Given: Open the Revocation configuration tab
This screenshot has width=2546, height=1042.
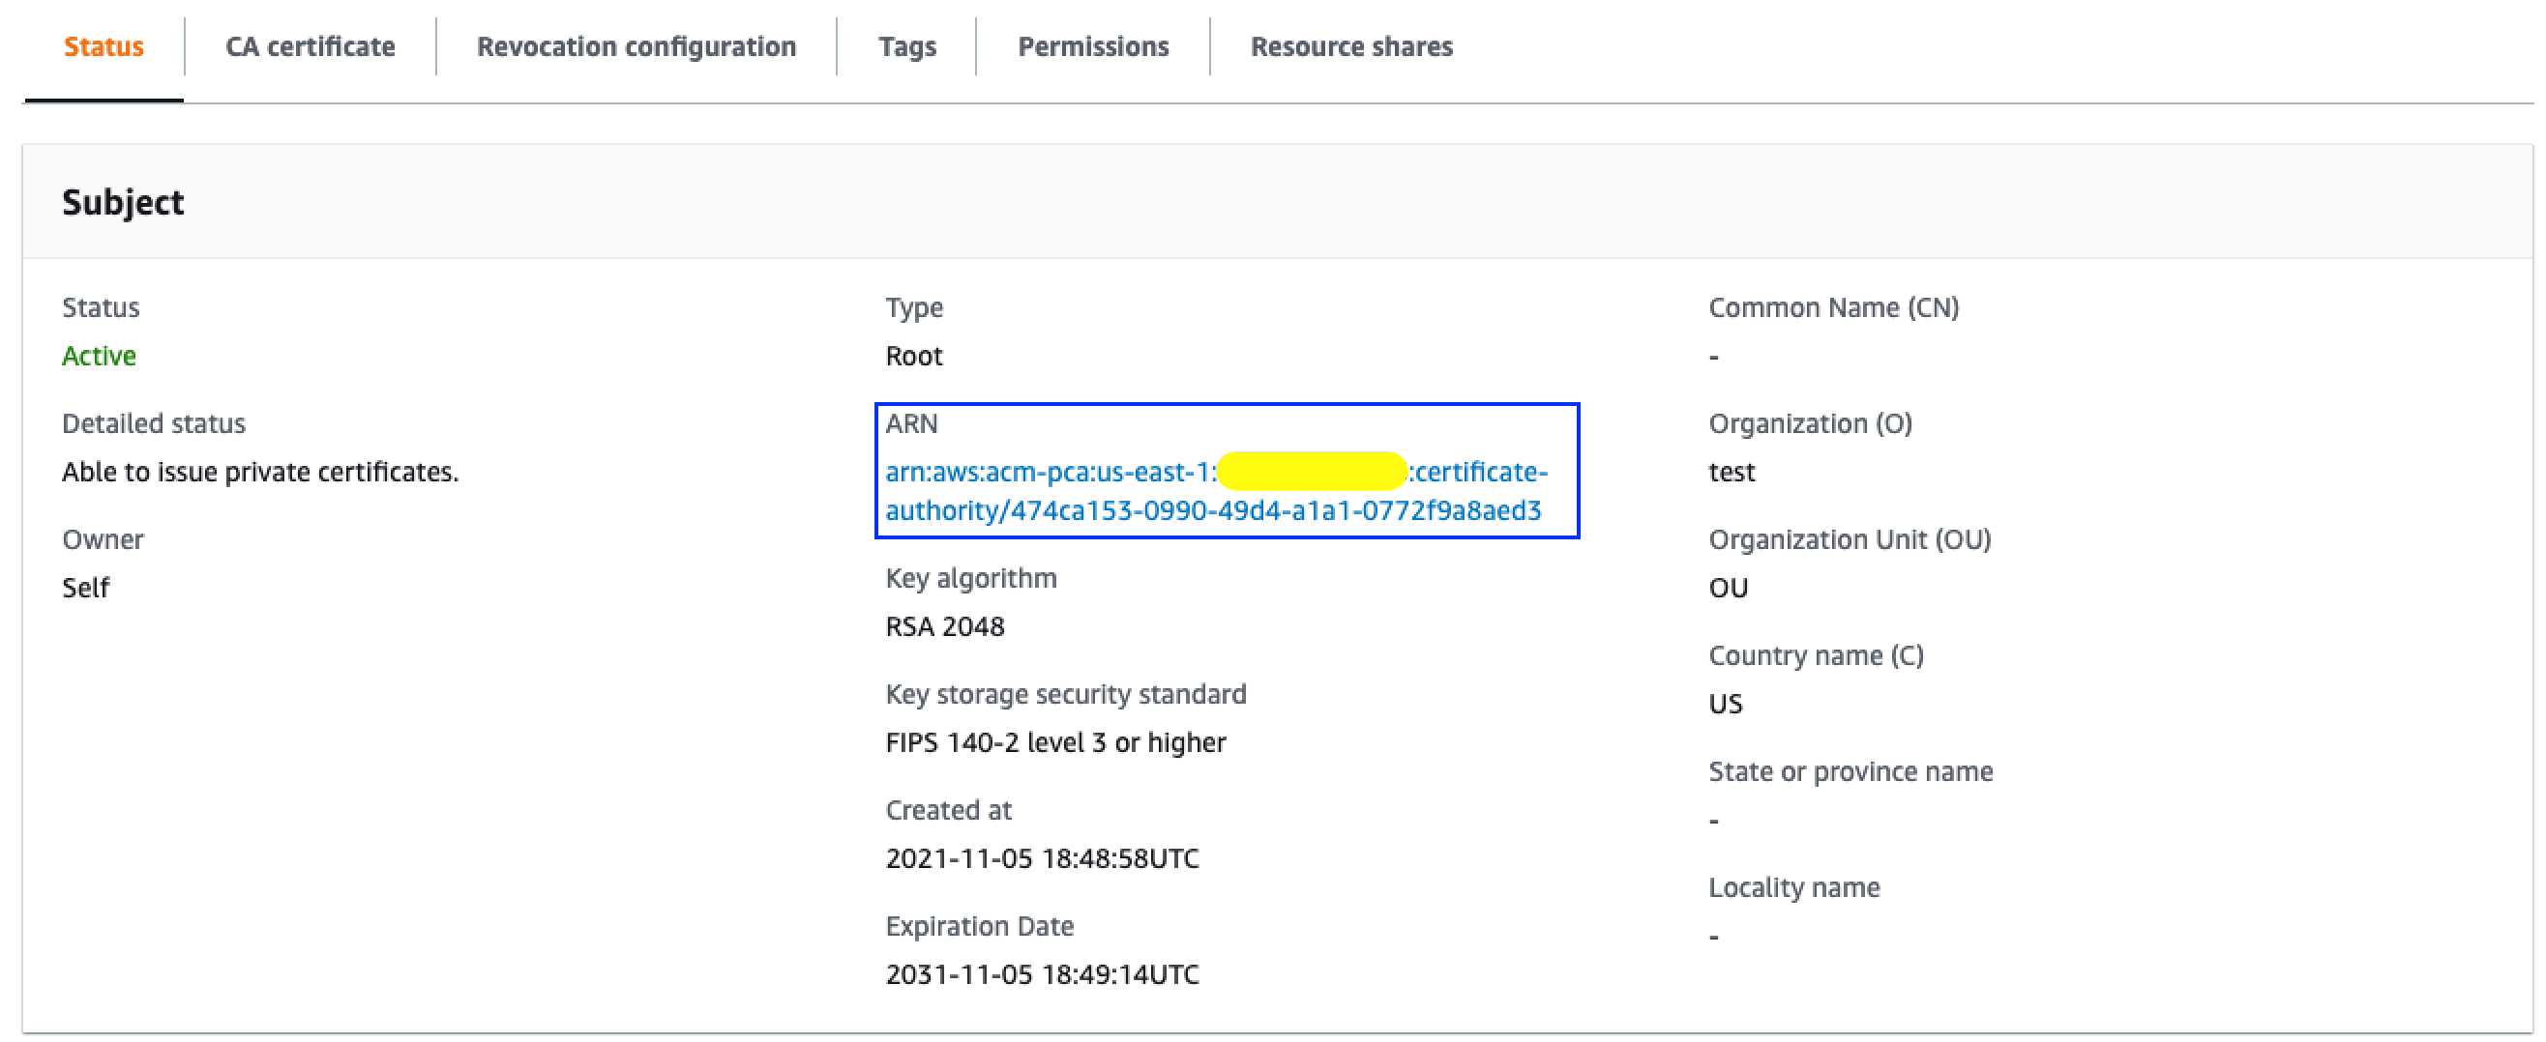Looking at the screenshot, I should click(636, 46).
